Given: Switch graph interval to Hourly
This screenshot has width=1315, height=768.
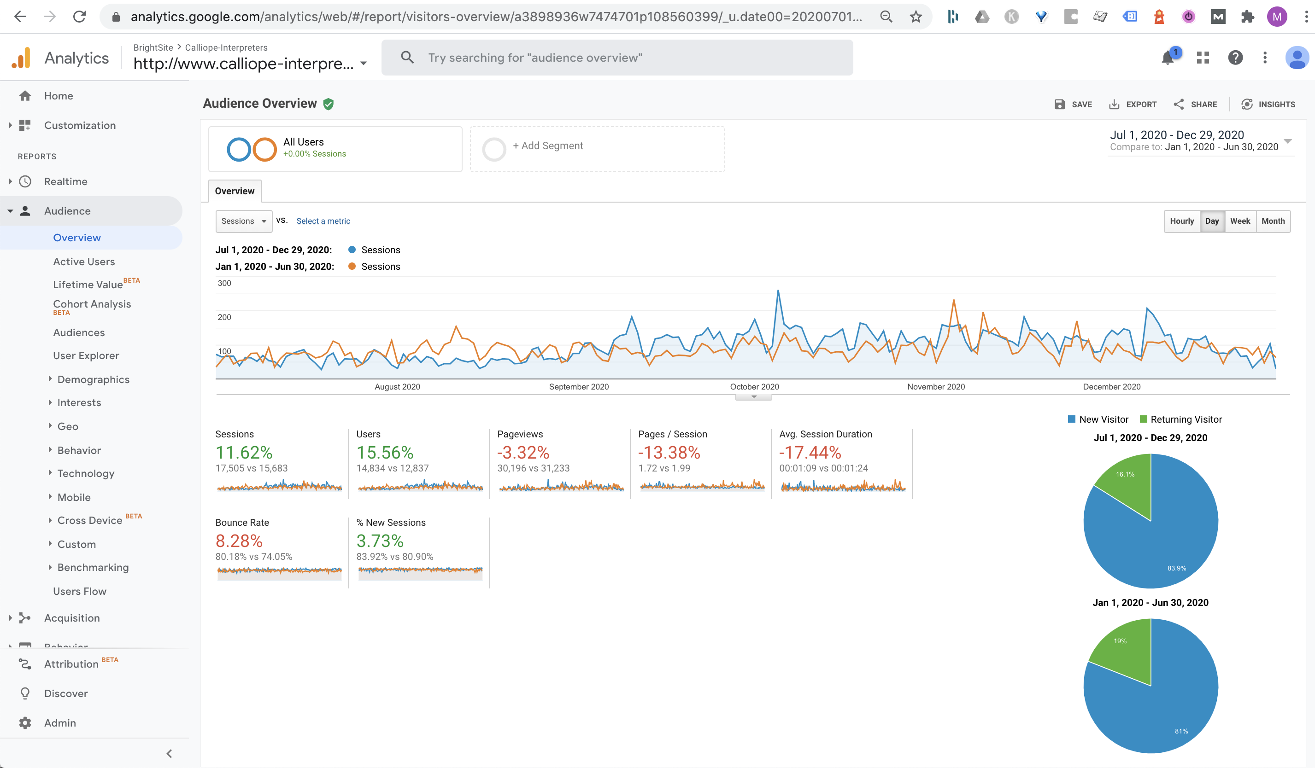Looking at the screenshot, I should [1181, 221].
